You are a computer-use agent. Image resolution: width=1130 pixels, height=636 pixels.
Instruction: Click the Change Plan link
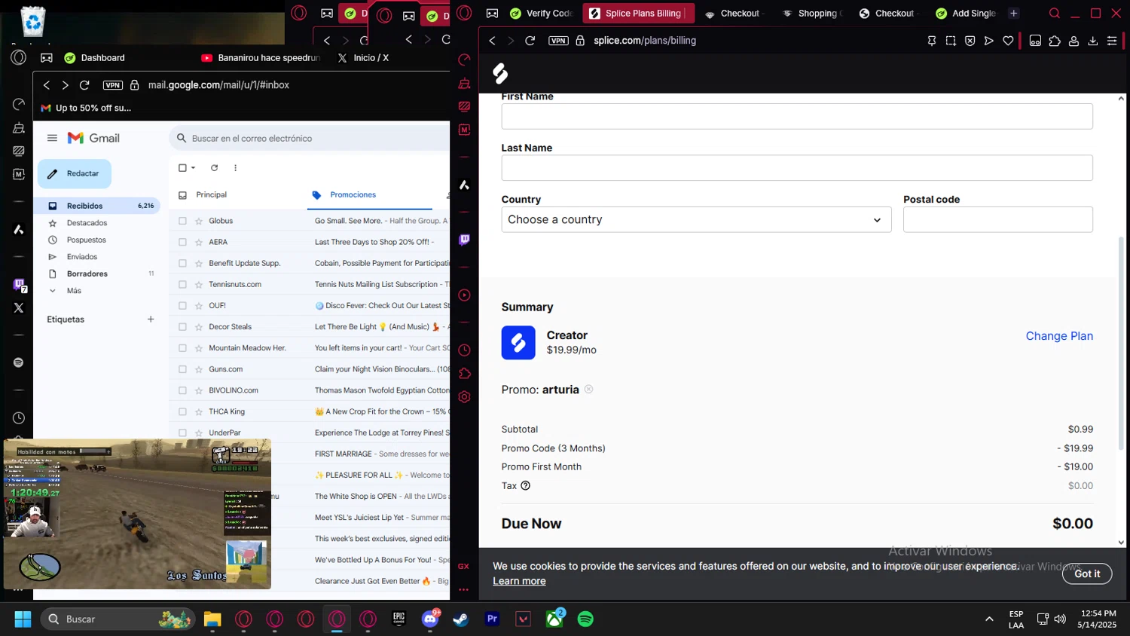(1058, 336)
